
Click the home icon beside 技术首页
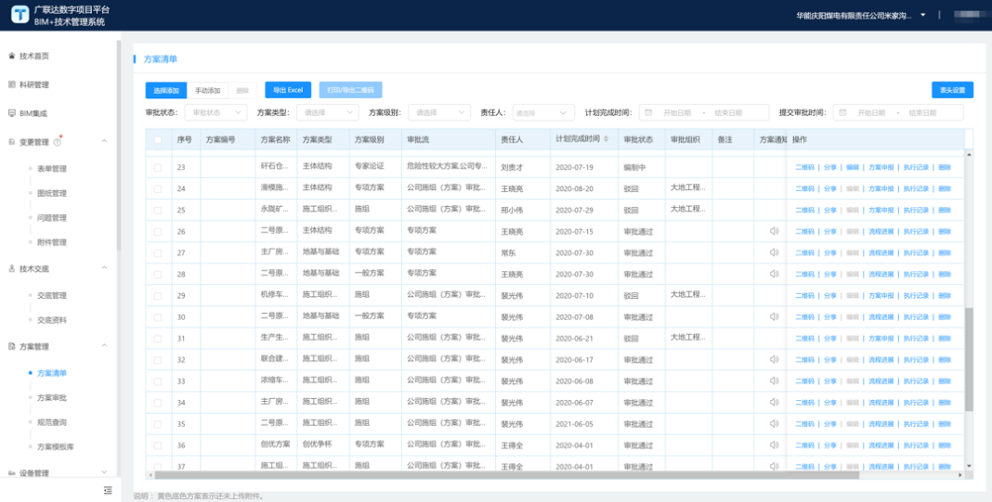11,57
